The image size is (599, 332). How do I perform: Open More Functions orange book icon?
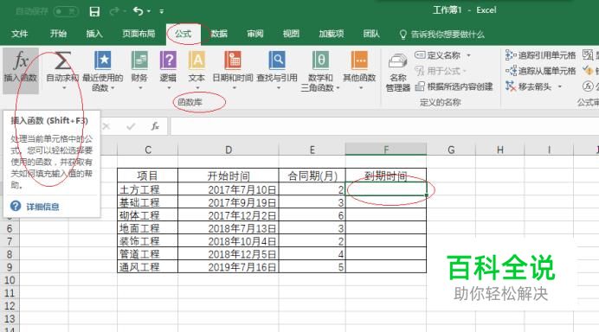pyautogui.click(x=359, y=61)
